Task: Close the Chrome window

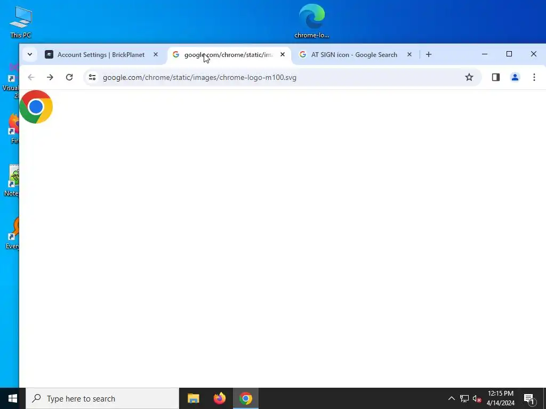Action: [x=533, y=54]
